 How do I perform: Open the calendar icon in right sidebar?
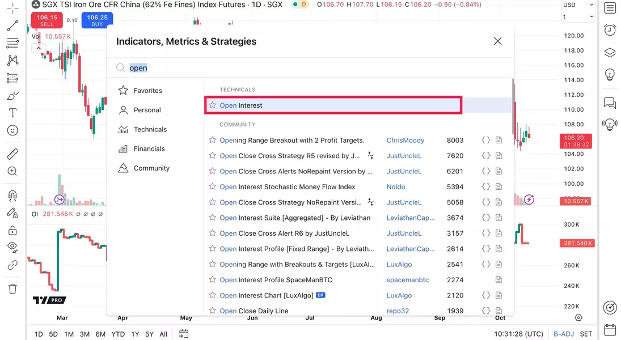coord(610,330)
